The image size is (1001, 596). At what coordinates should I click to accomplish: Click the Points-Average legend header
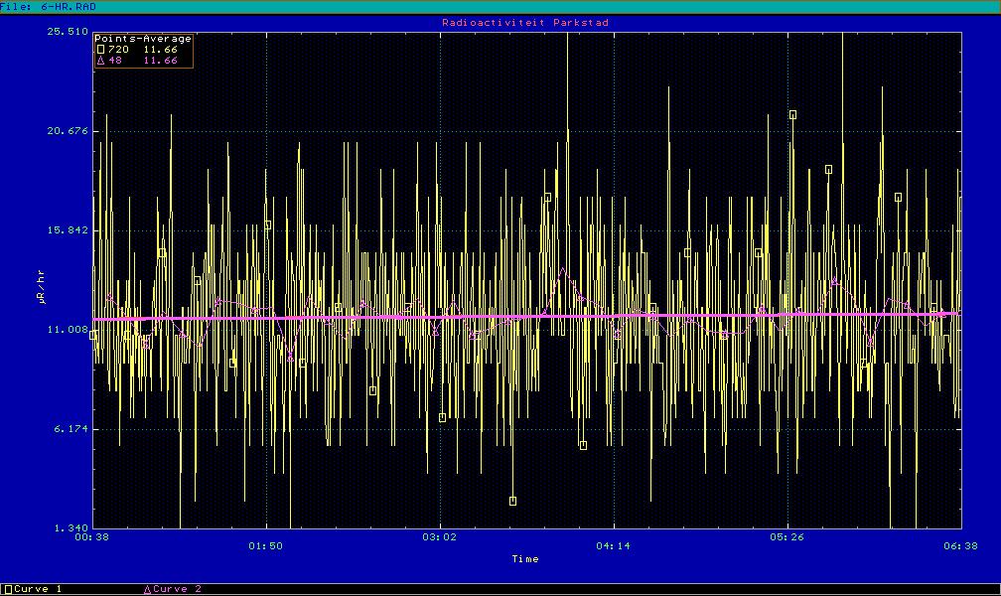tap(143, 39)
